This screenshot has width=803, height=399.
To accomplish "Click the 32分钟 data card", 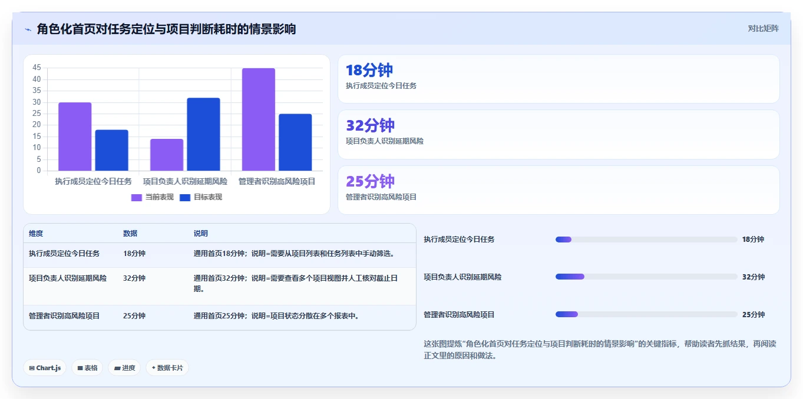I will point(559,134).
